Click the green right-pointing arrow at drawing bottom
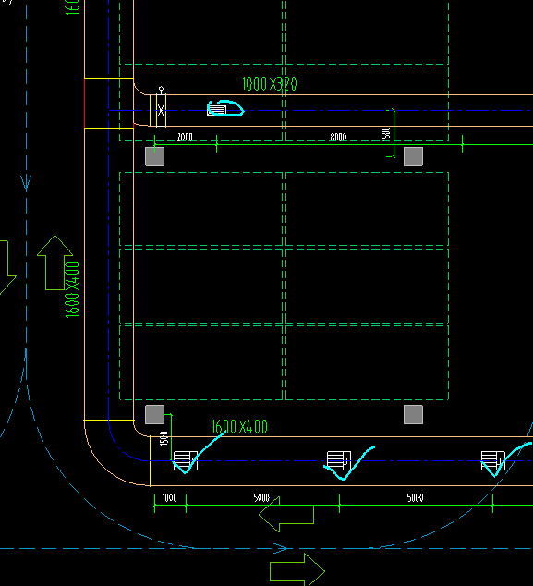 point(297,571)
